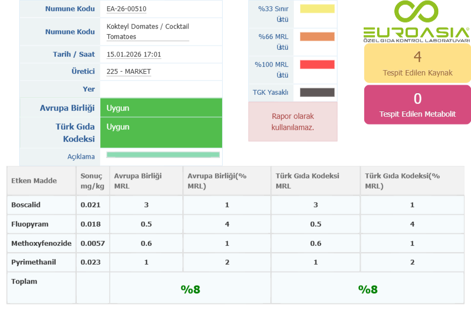Click the Avrupa Birliği Uygun status bar
The image size is (471, 315).
click(x=161, y=108)
